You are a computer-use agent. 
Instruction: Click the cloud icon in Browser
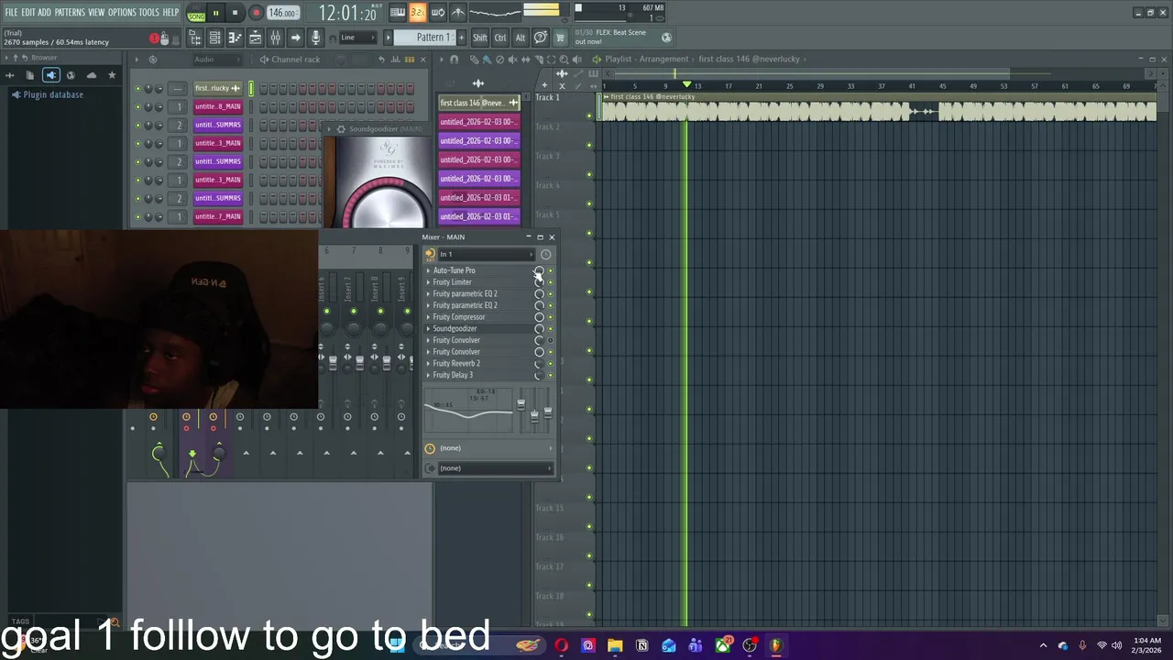coord(92,75)
